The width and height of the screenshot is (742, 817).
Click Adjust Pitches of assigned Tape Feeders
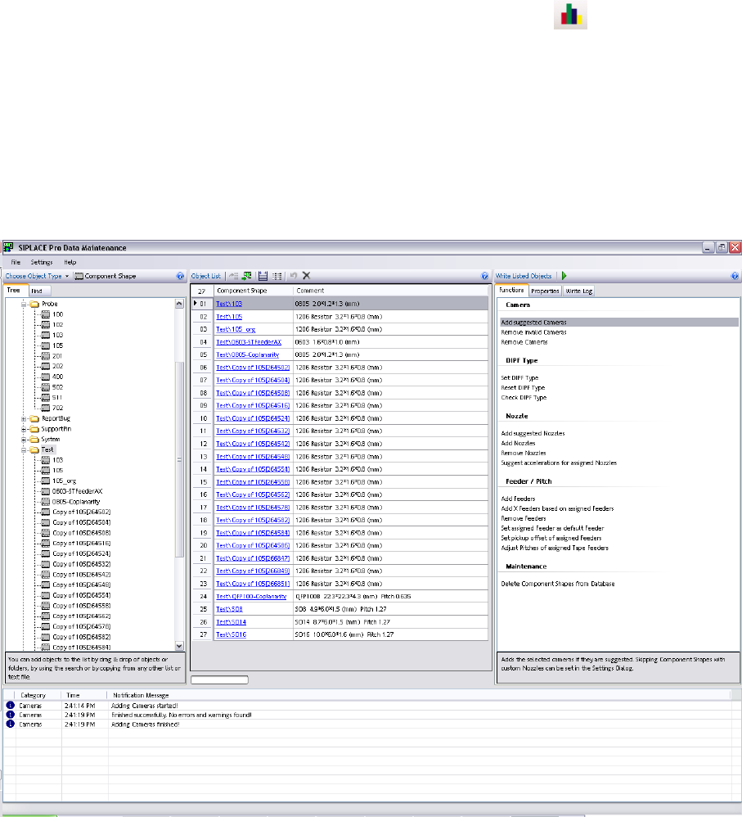[555, 548]
